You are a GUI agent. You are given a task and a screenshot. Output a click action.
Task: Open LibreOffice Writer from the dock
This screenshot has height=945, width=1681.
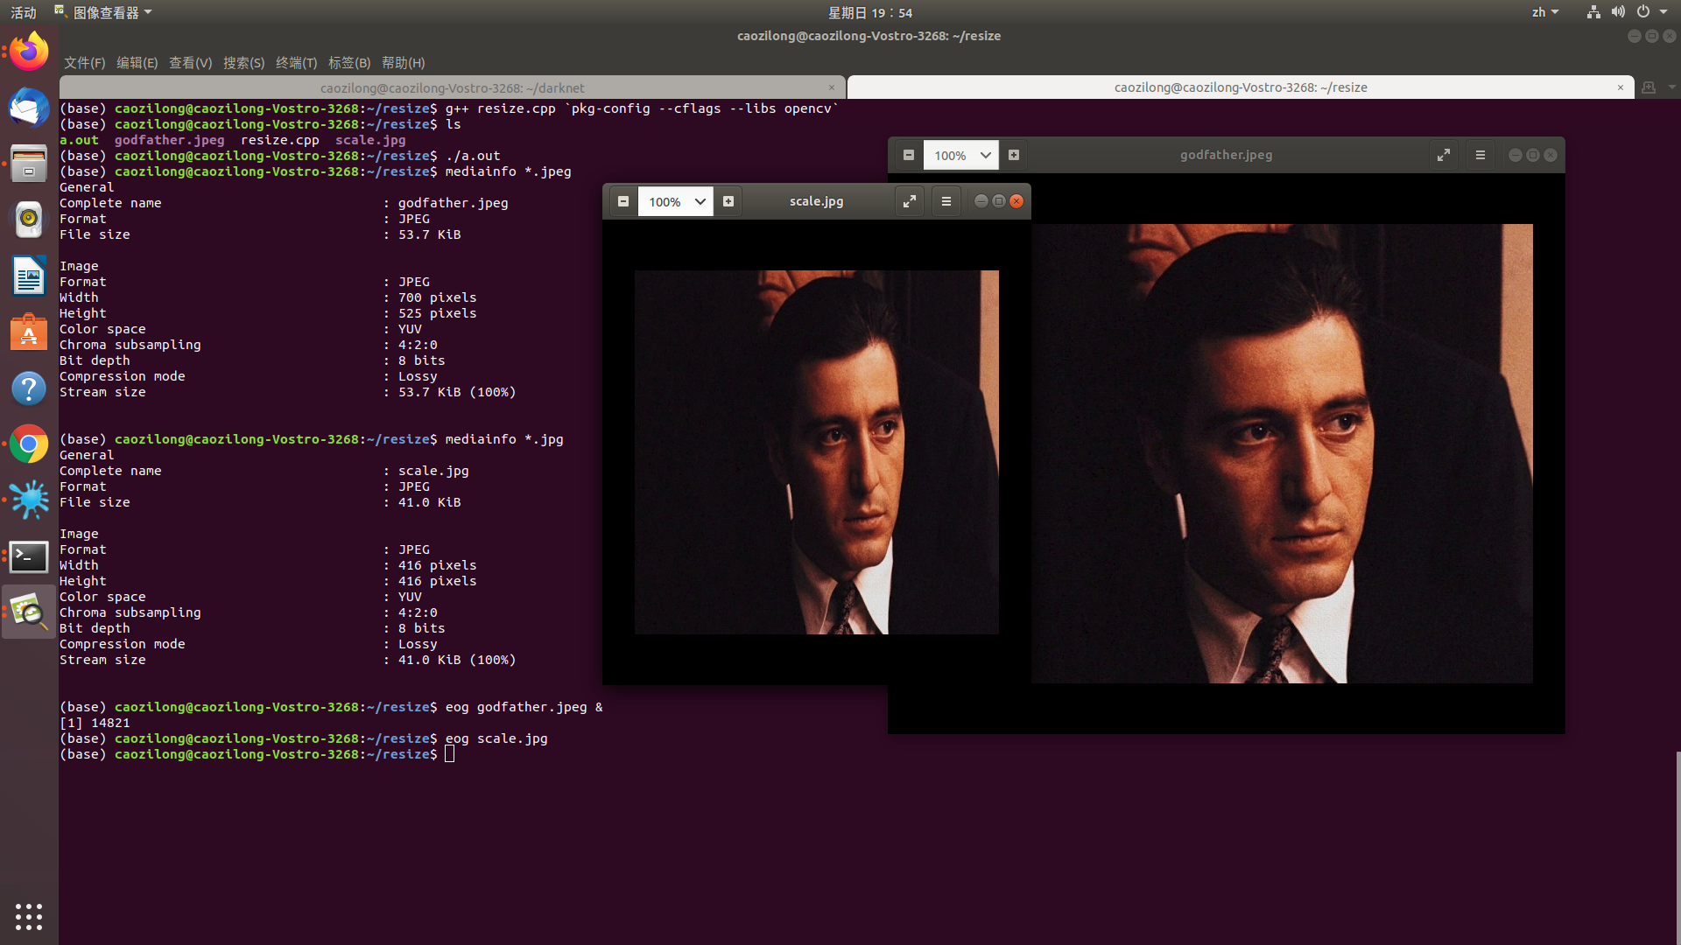29,276
